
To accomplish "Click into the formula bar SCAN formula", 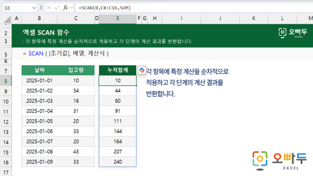I will click(105, 8).
